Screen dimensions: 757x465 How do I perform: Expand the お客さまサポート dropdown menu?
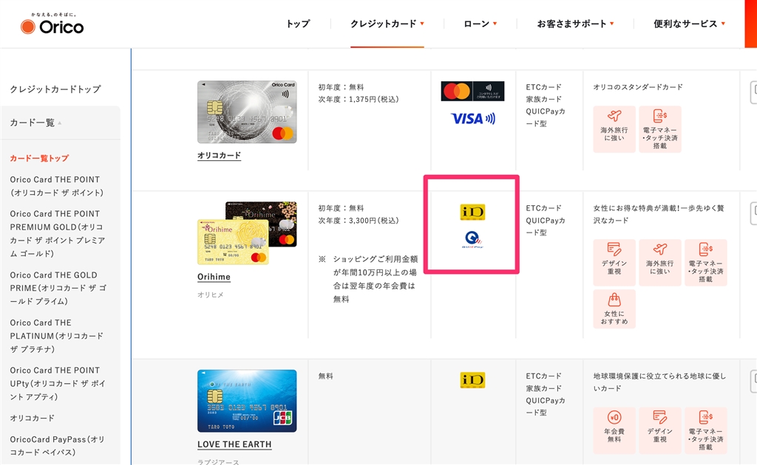click(x=575, y=24)
